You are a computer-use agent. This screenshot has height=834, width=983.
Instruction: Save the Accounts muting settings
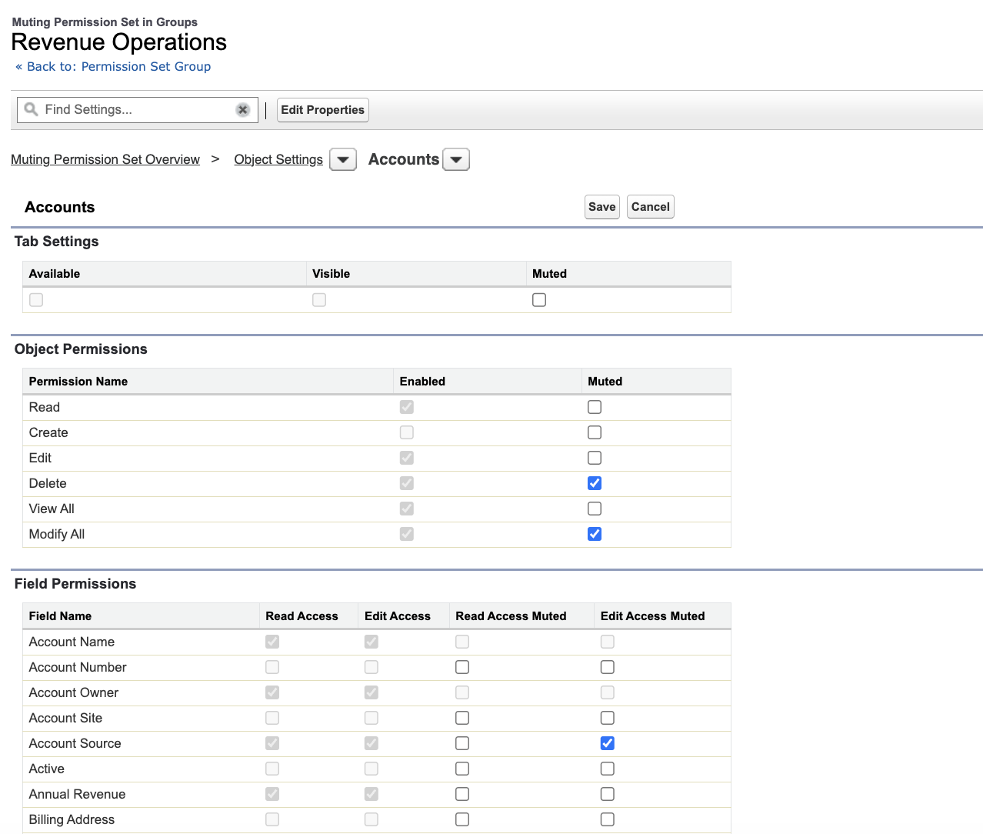click(x=601, y=207)
